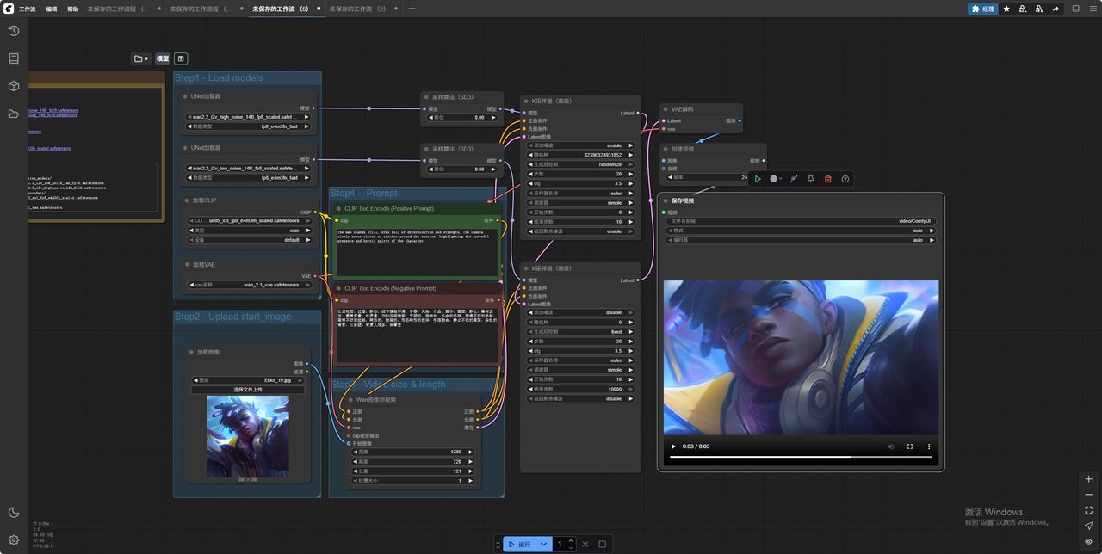Pin the selected node
Screen dimensions: 1102x554
(x=811, y=179)
